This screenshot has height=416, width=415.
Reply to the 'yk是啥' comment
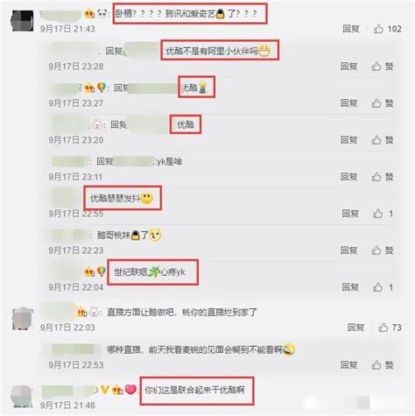click(x=349, y=177)
